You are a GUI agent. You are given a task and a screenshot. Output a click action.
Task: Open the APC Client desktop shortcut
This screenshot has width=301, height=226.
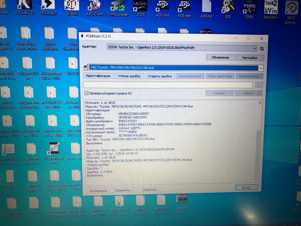(x=94, y=7)
